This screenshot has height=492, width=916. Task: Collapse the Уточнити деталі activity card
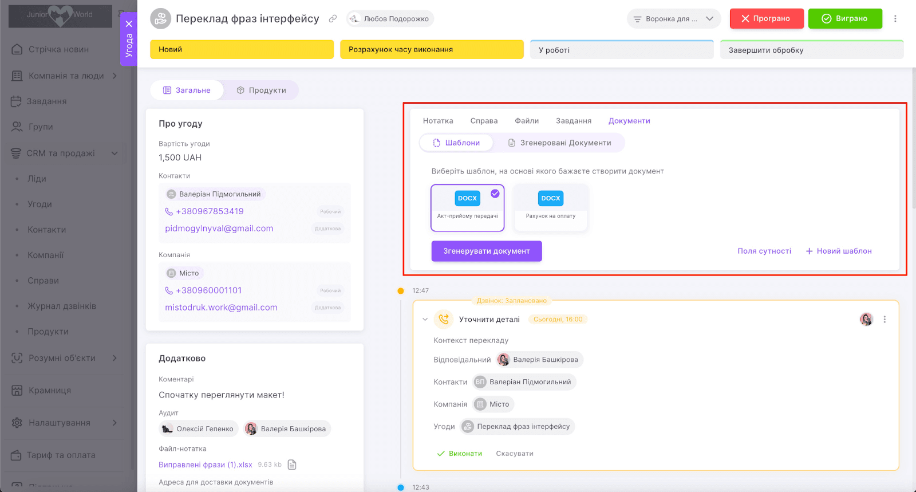pos(425,320)
